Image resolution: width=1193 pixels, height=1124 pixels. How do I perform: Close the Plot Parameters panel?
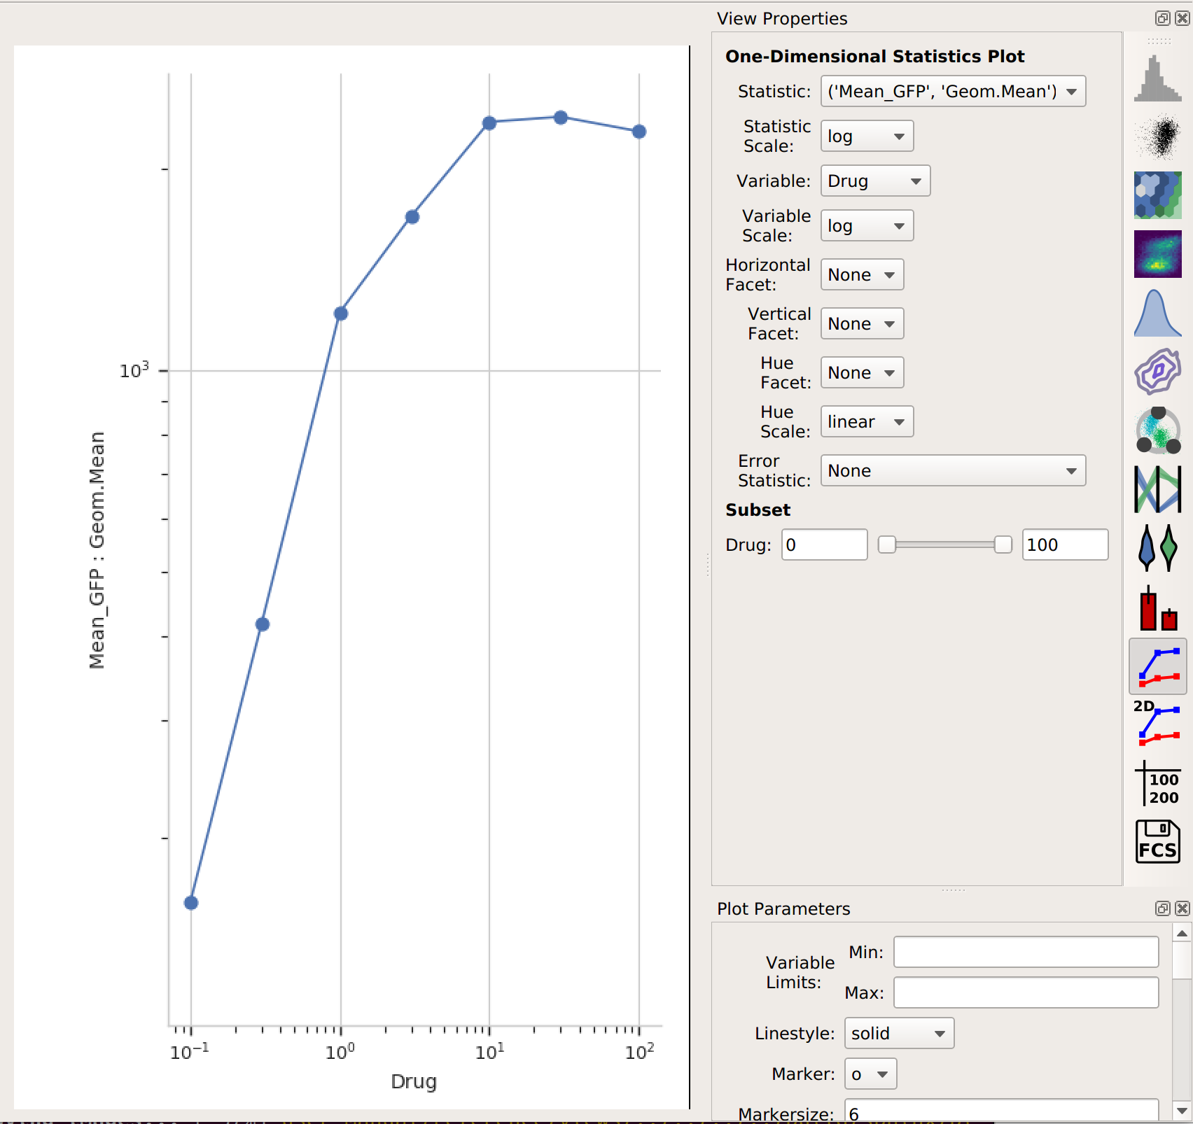pyautogui.click(x=1182, y=908)
